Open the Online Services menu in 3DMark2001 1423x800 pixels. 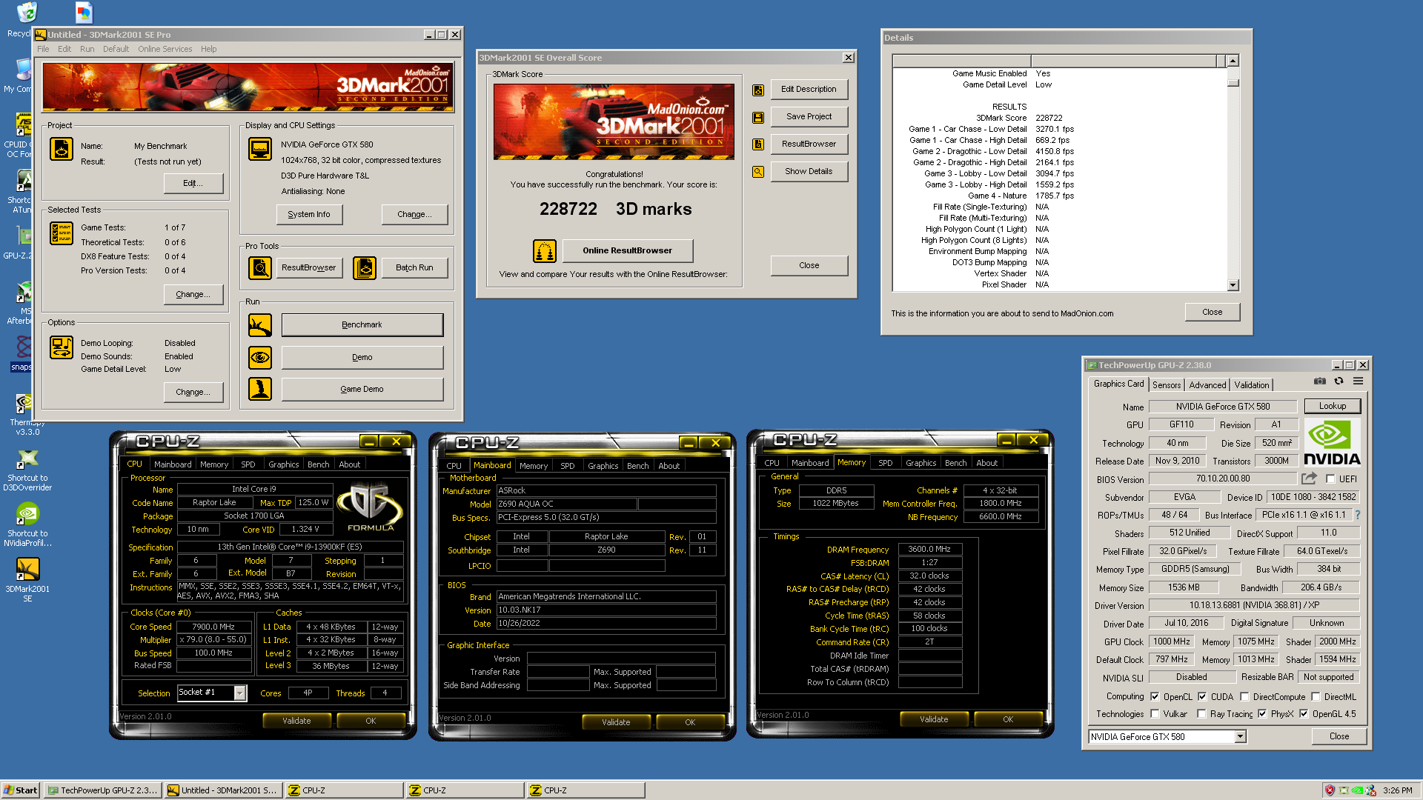(x=165, y=50)
